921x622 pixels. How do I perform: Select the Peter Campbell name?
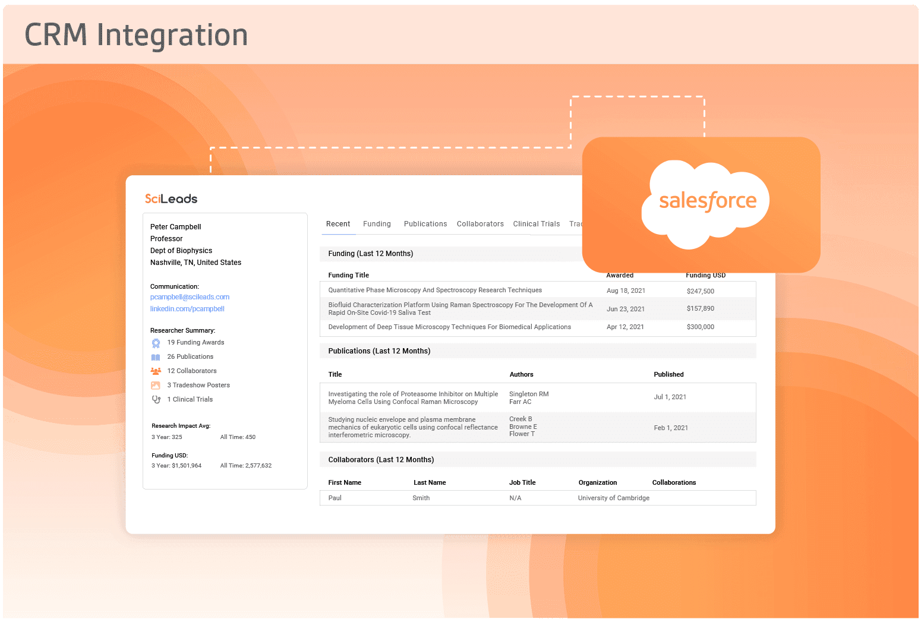175,227
